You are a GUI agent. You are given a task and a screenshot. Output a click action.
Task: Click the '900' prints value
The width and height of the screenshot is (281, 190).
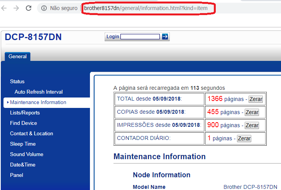213,125
